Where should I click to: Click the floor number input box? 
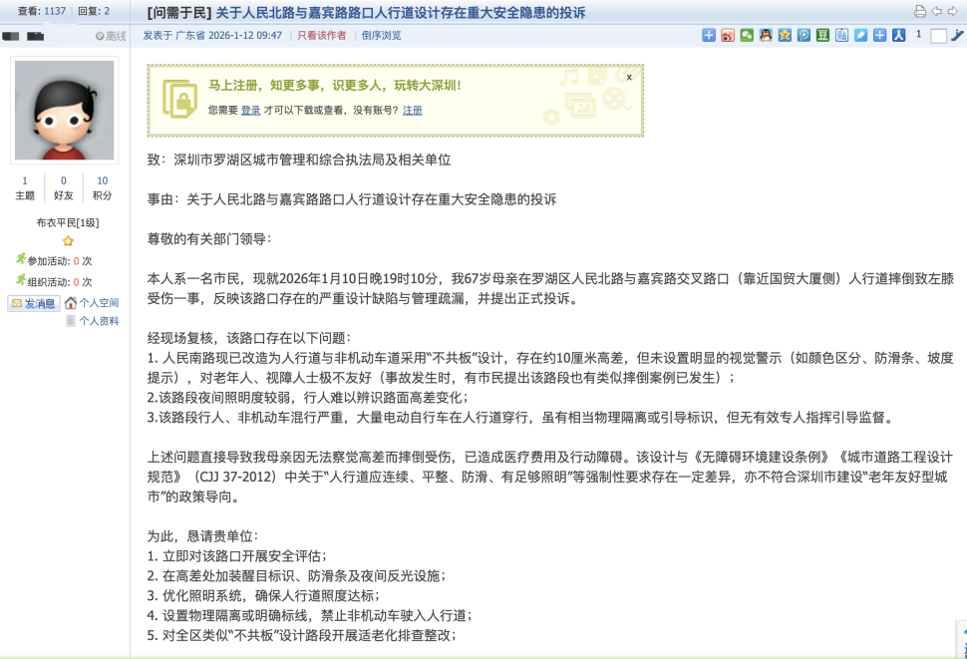click(x=938, y=36)
